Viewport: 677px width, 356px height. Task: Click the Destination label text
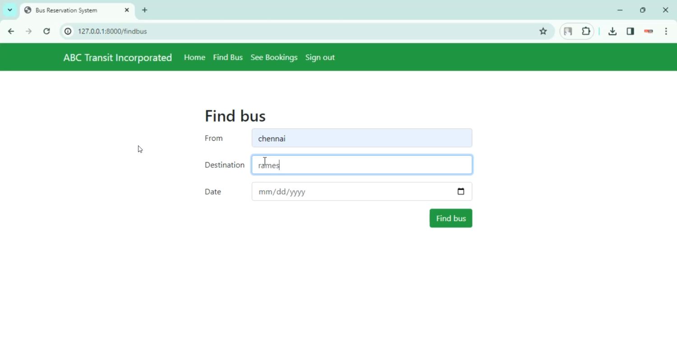224,165
